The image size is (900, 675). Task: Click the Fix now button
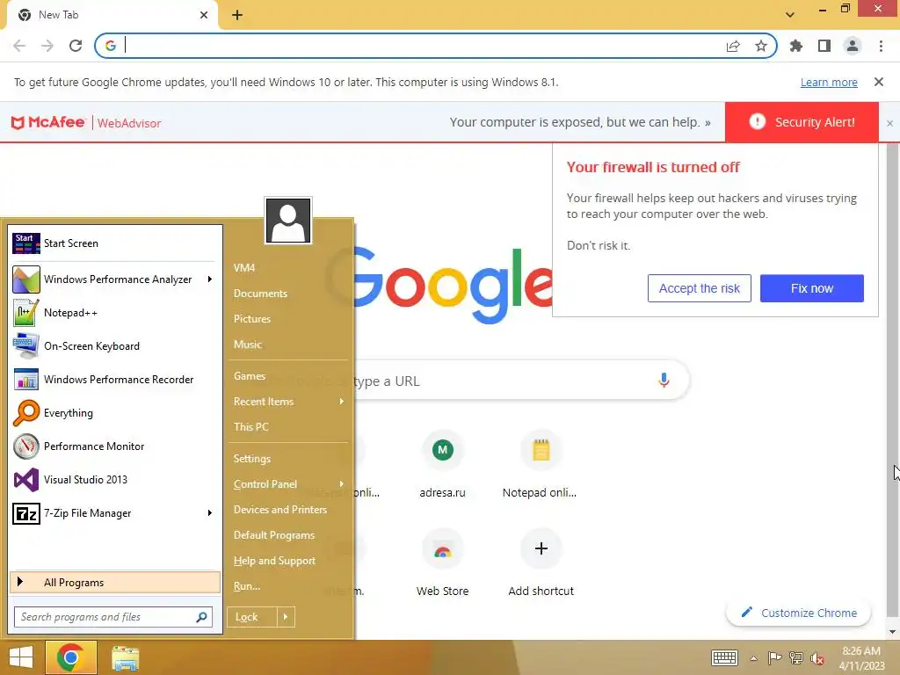[811, 288]
